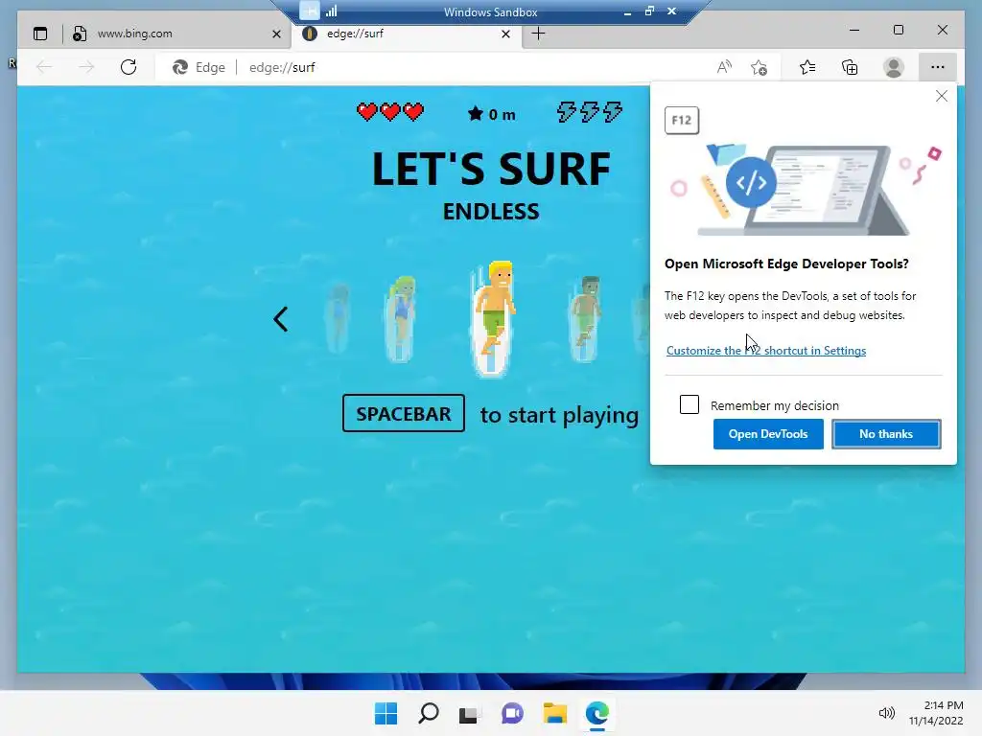Click Microsoft Edge taskbar icon
The image size is (982, 736).
(597, 713)
